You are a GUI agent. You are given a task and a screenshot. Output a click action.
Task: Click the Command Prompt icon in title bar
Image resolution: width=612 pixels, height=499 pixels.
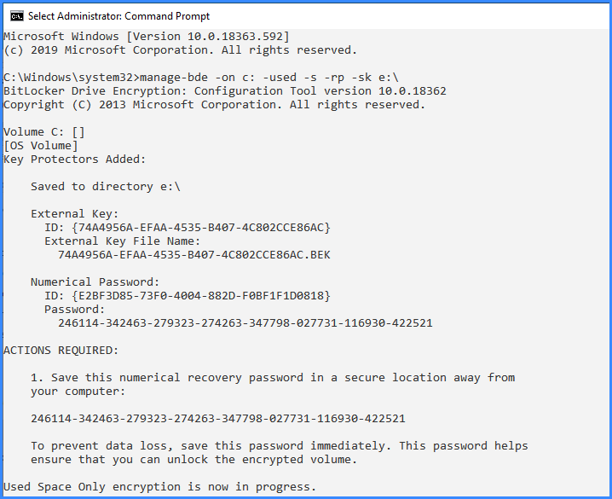[x=17, y=16]
